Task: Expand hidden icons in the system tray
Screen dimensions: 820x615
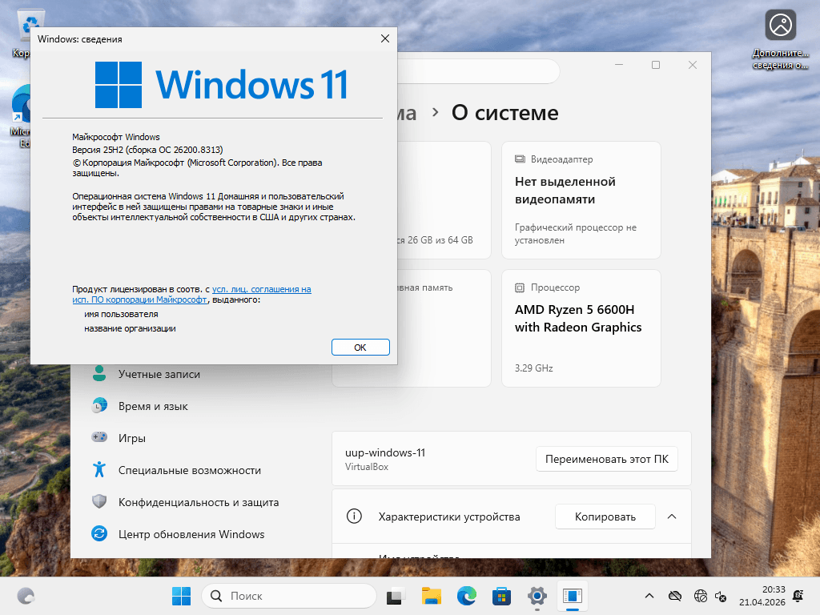Action: pyautogui.click(x=649, y=597)
